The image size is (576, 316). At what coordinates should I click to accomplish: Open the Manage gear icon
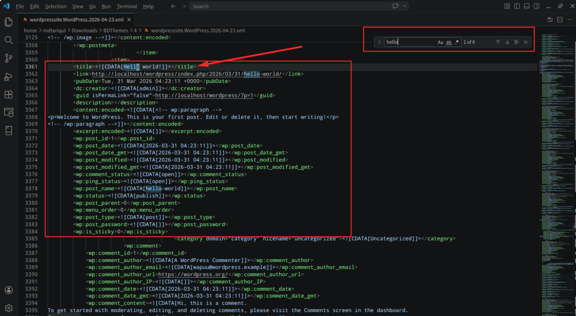pyautogui.click(x=8, y=308)
